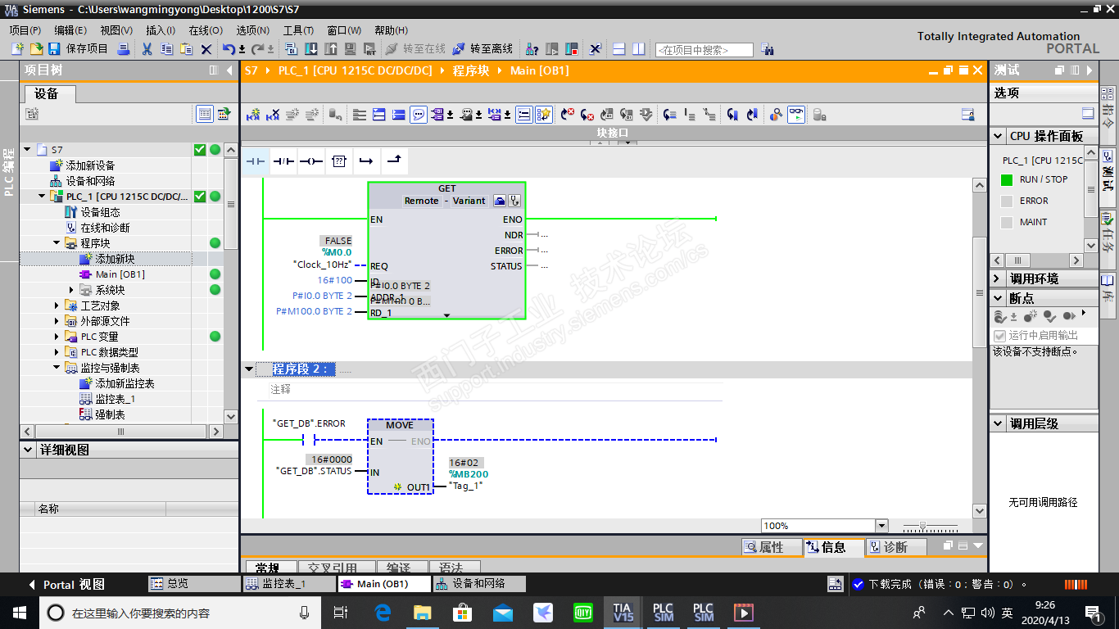Click the open project folder icon
The image size is (1119, 629).
click(36, 49)
